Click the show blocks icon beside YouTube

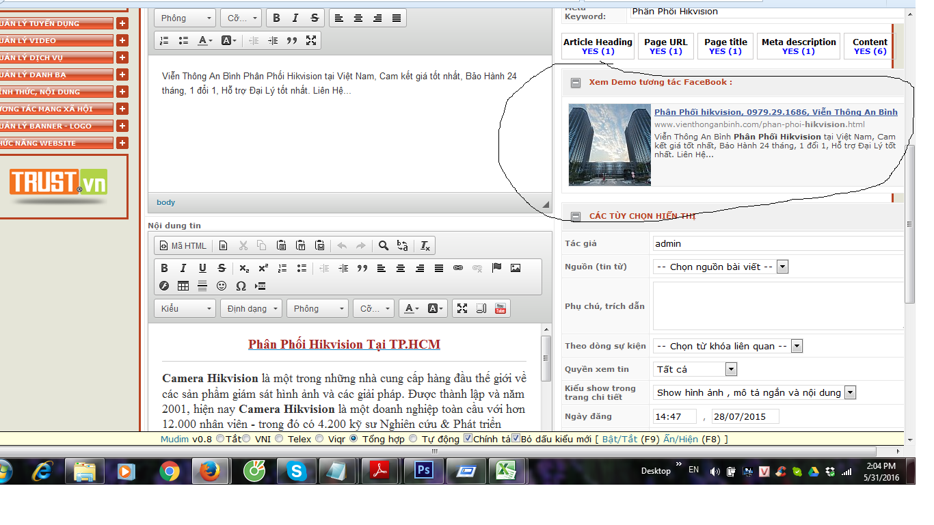tap(481, 308)
